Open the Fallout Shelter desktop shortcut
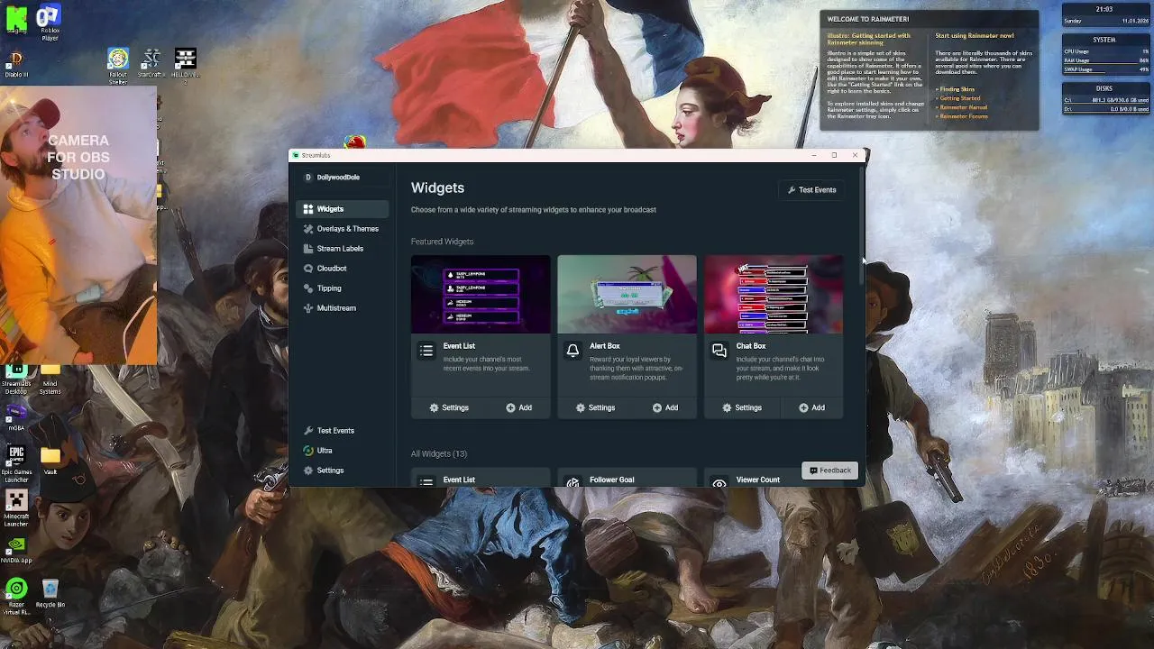The height and width of the screenshot is (649, 1154). click(118, 68)
